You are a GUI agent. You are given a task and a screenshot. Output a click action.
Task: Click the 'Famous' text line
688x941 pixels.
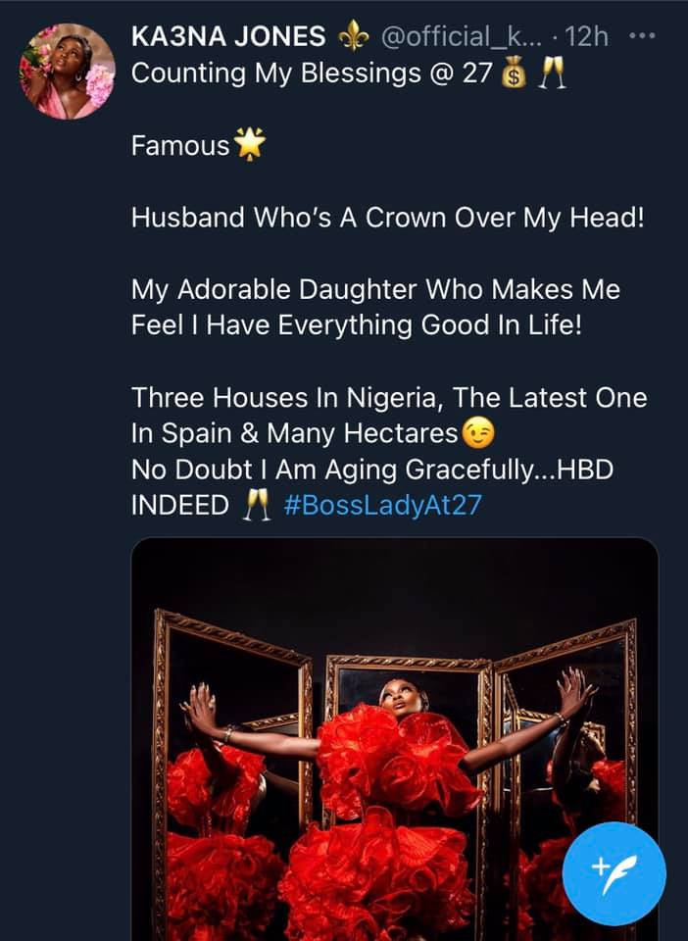pos(180,147)
